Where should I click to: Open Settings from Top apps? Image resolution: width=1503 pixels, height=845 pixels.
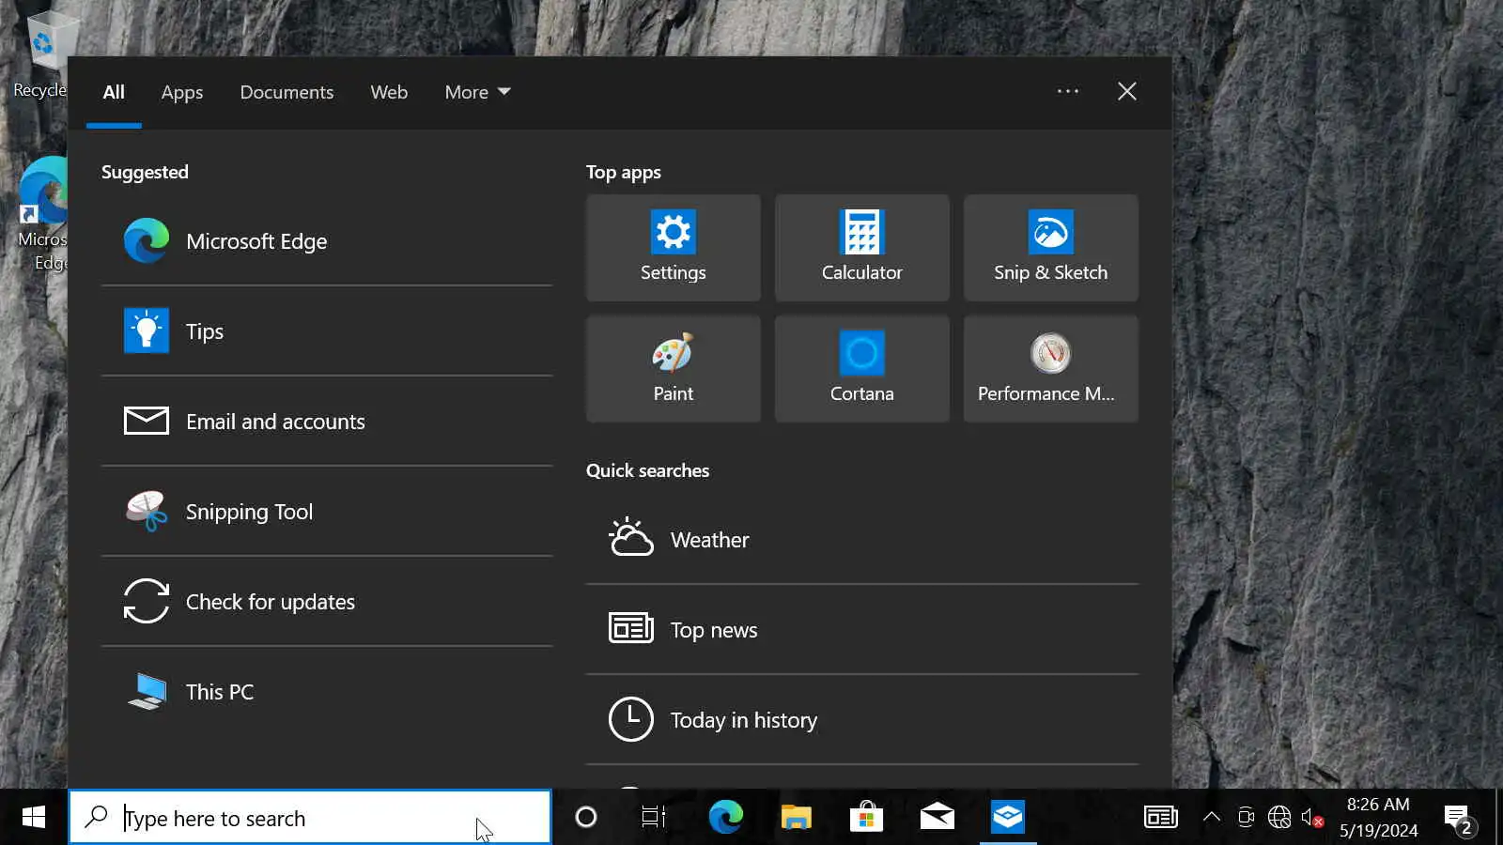(673, 248)
